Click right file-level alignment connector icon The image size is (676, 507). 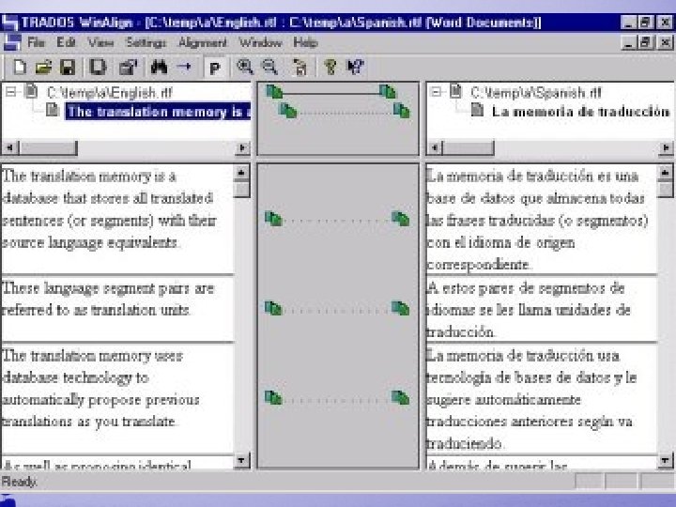tap(387, 91)
